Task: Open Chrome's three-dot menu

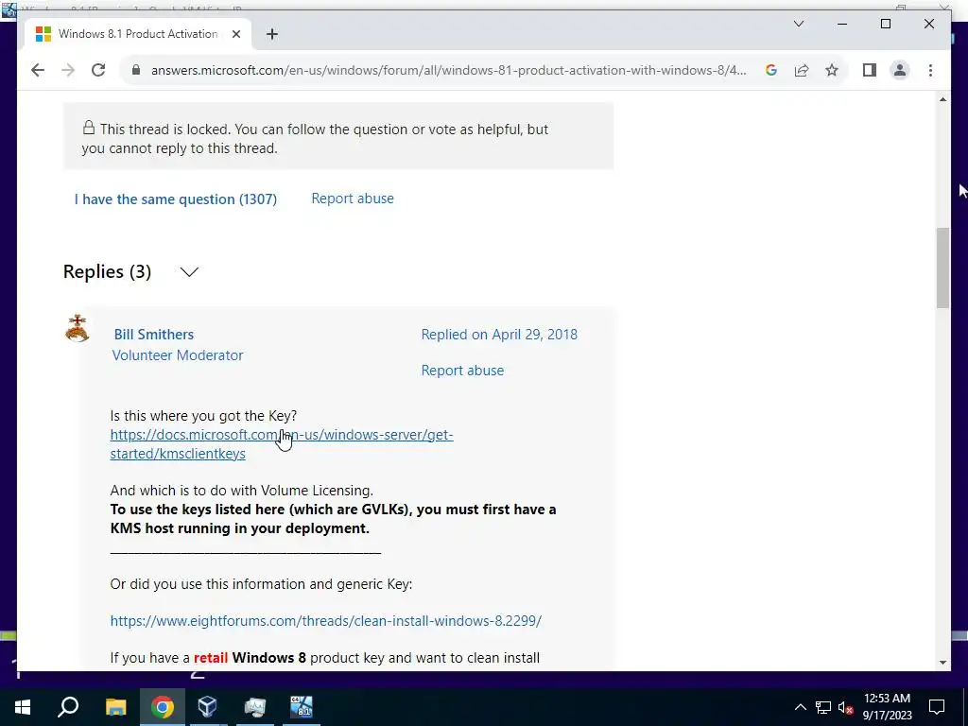Action: point(930,70)
